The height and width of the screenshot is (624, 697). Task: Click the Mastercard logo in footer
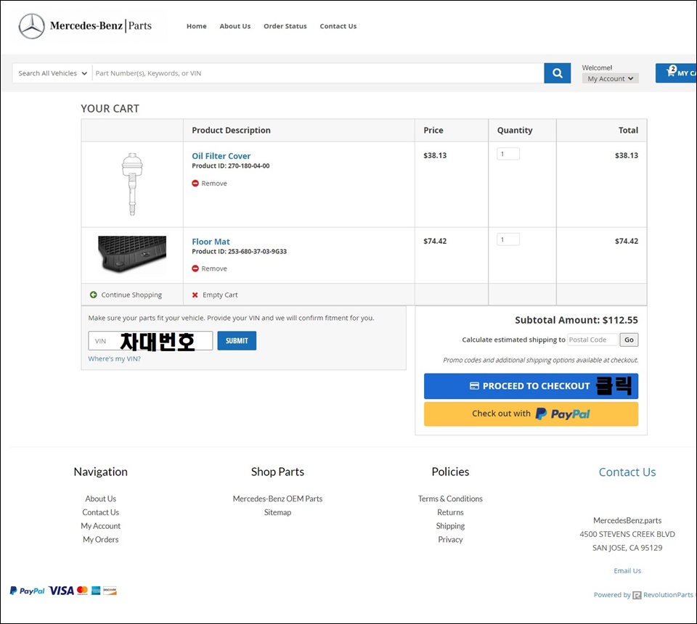82,590
